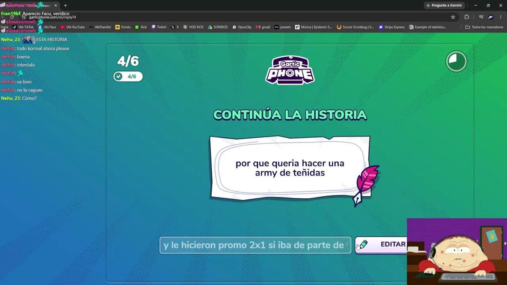Open the OpusClip bookmark
507x285 pixels.
click(242, 27)
